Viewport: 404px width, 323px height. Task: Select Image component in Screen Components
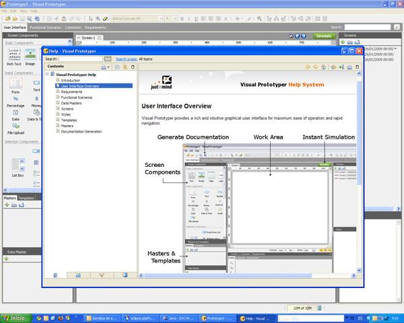pyautogui.click(x=30, y=57)
